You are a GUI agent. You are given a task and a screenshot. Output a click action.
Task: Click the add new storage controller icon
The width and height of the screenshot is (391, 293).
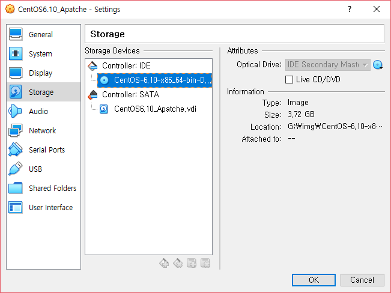[x=164, y=263]
